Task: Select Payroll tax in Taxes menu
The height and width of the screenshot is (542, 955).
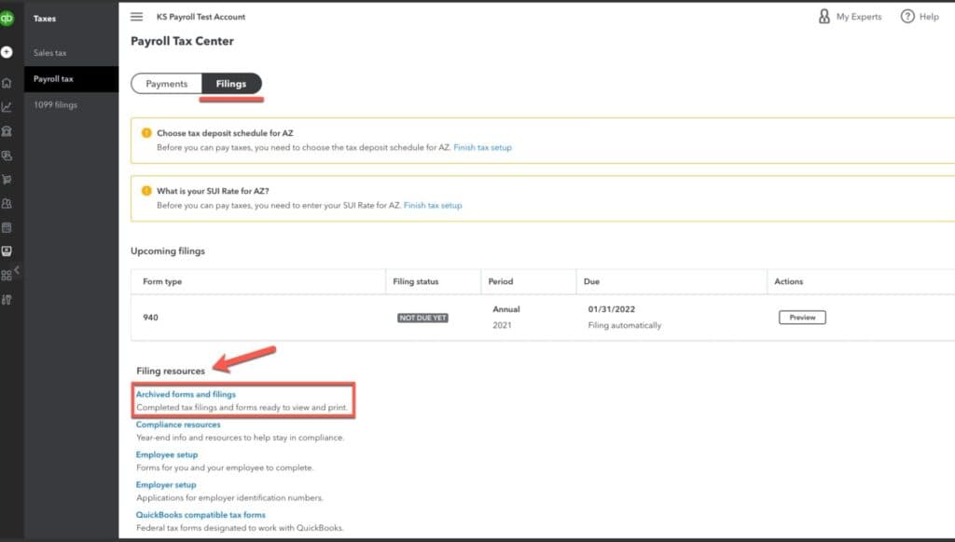Action: [71, 79]
